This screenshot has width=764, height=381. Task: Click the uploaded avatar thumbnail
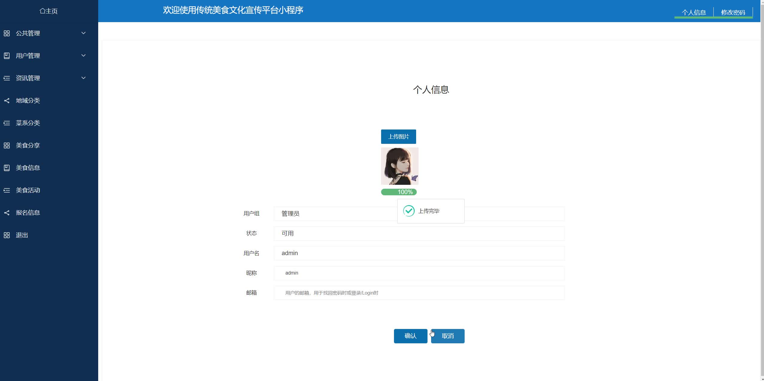[x=400, y=166]
